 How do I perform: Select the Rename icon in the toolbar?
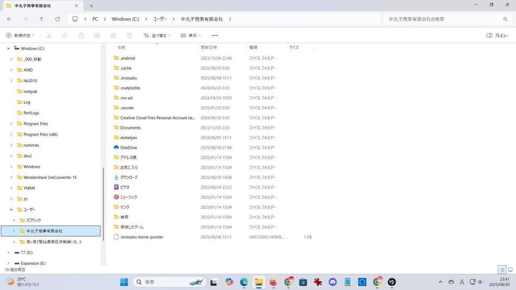(97, 35)
